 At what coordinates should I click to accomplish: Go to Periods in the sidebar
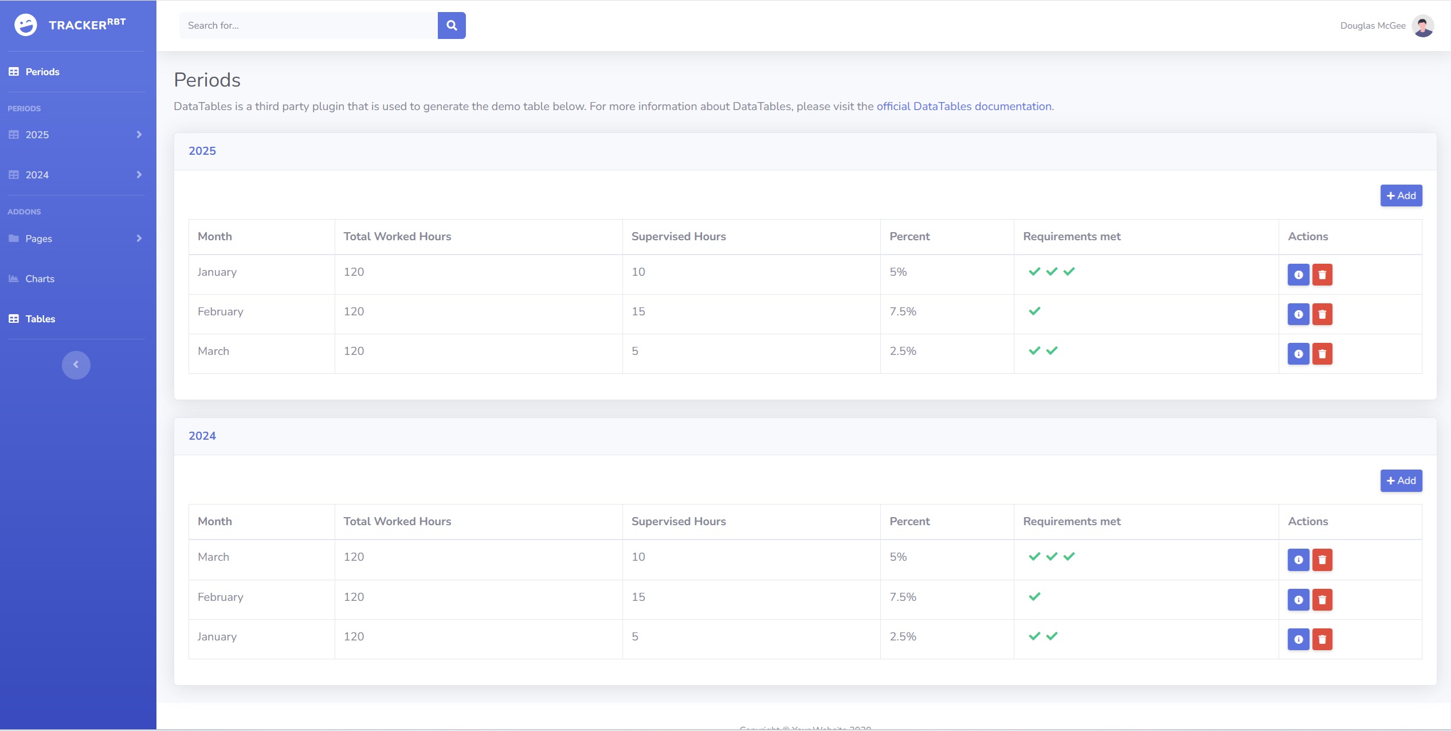coord(42,72)
